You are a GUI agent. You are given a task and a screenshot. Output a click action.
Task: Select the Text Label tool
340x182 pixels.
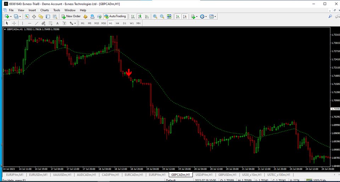[x=64, y=23]
